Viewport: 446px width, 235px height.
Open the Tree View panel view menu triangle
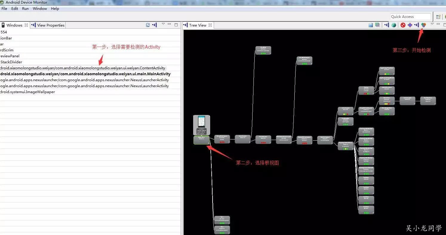(432, 24)
